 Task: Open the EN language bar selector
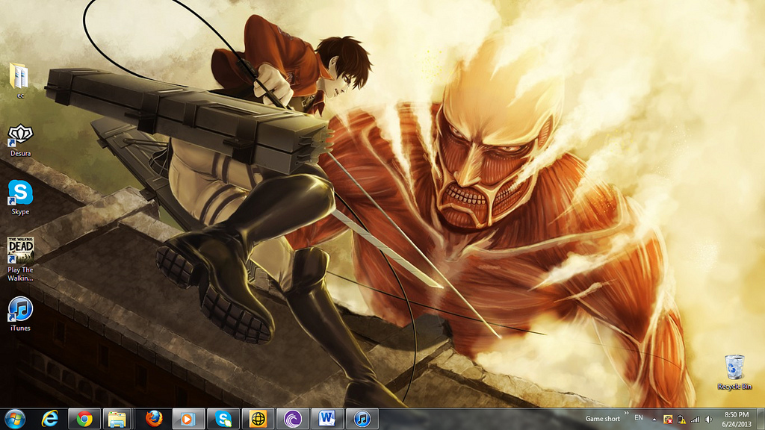[639, 418]
